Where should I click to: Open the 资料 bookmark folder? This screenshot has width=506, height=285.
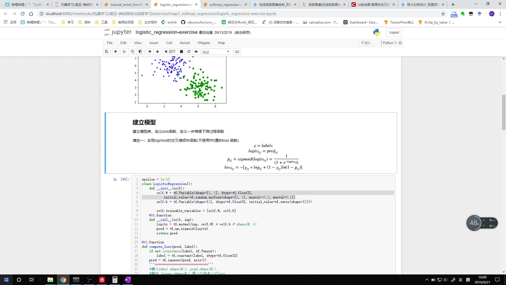(85, 22)
